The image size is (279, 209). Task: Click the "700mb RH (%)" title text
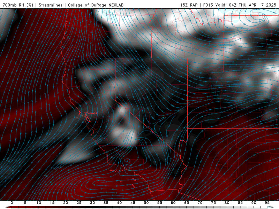point(18,5)
